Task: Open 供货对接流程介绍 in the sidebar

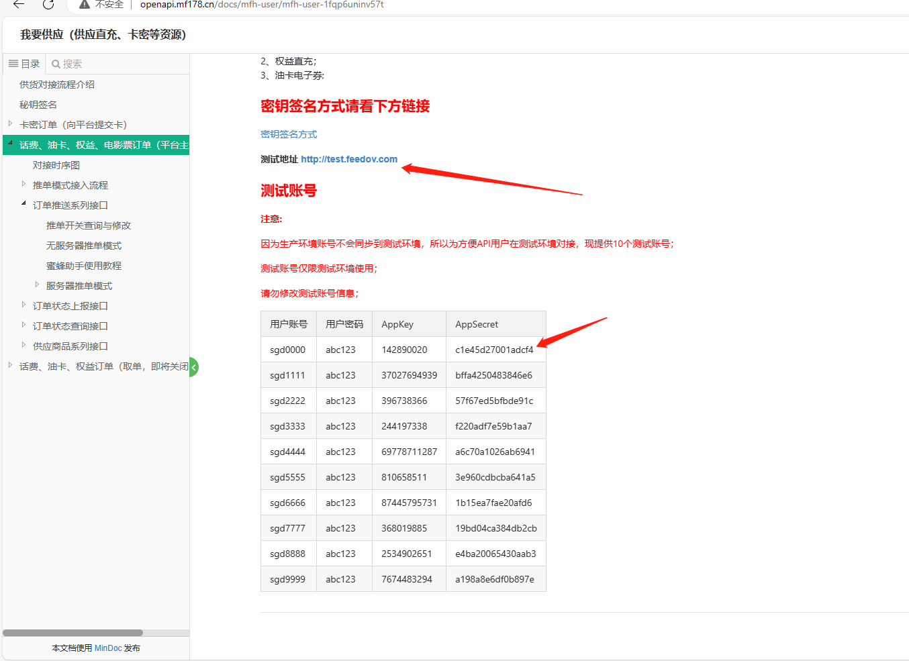Action: (57, 85)
